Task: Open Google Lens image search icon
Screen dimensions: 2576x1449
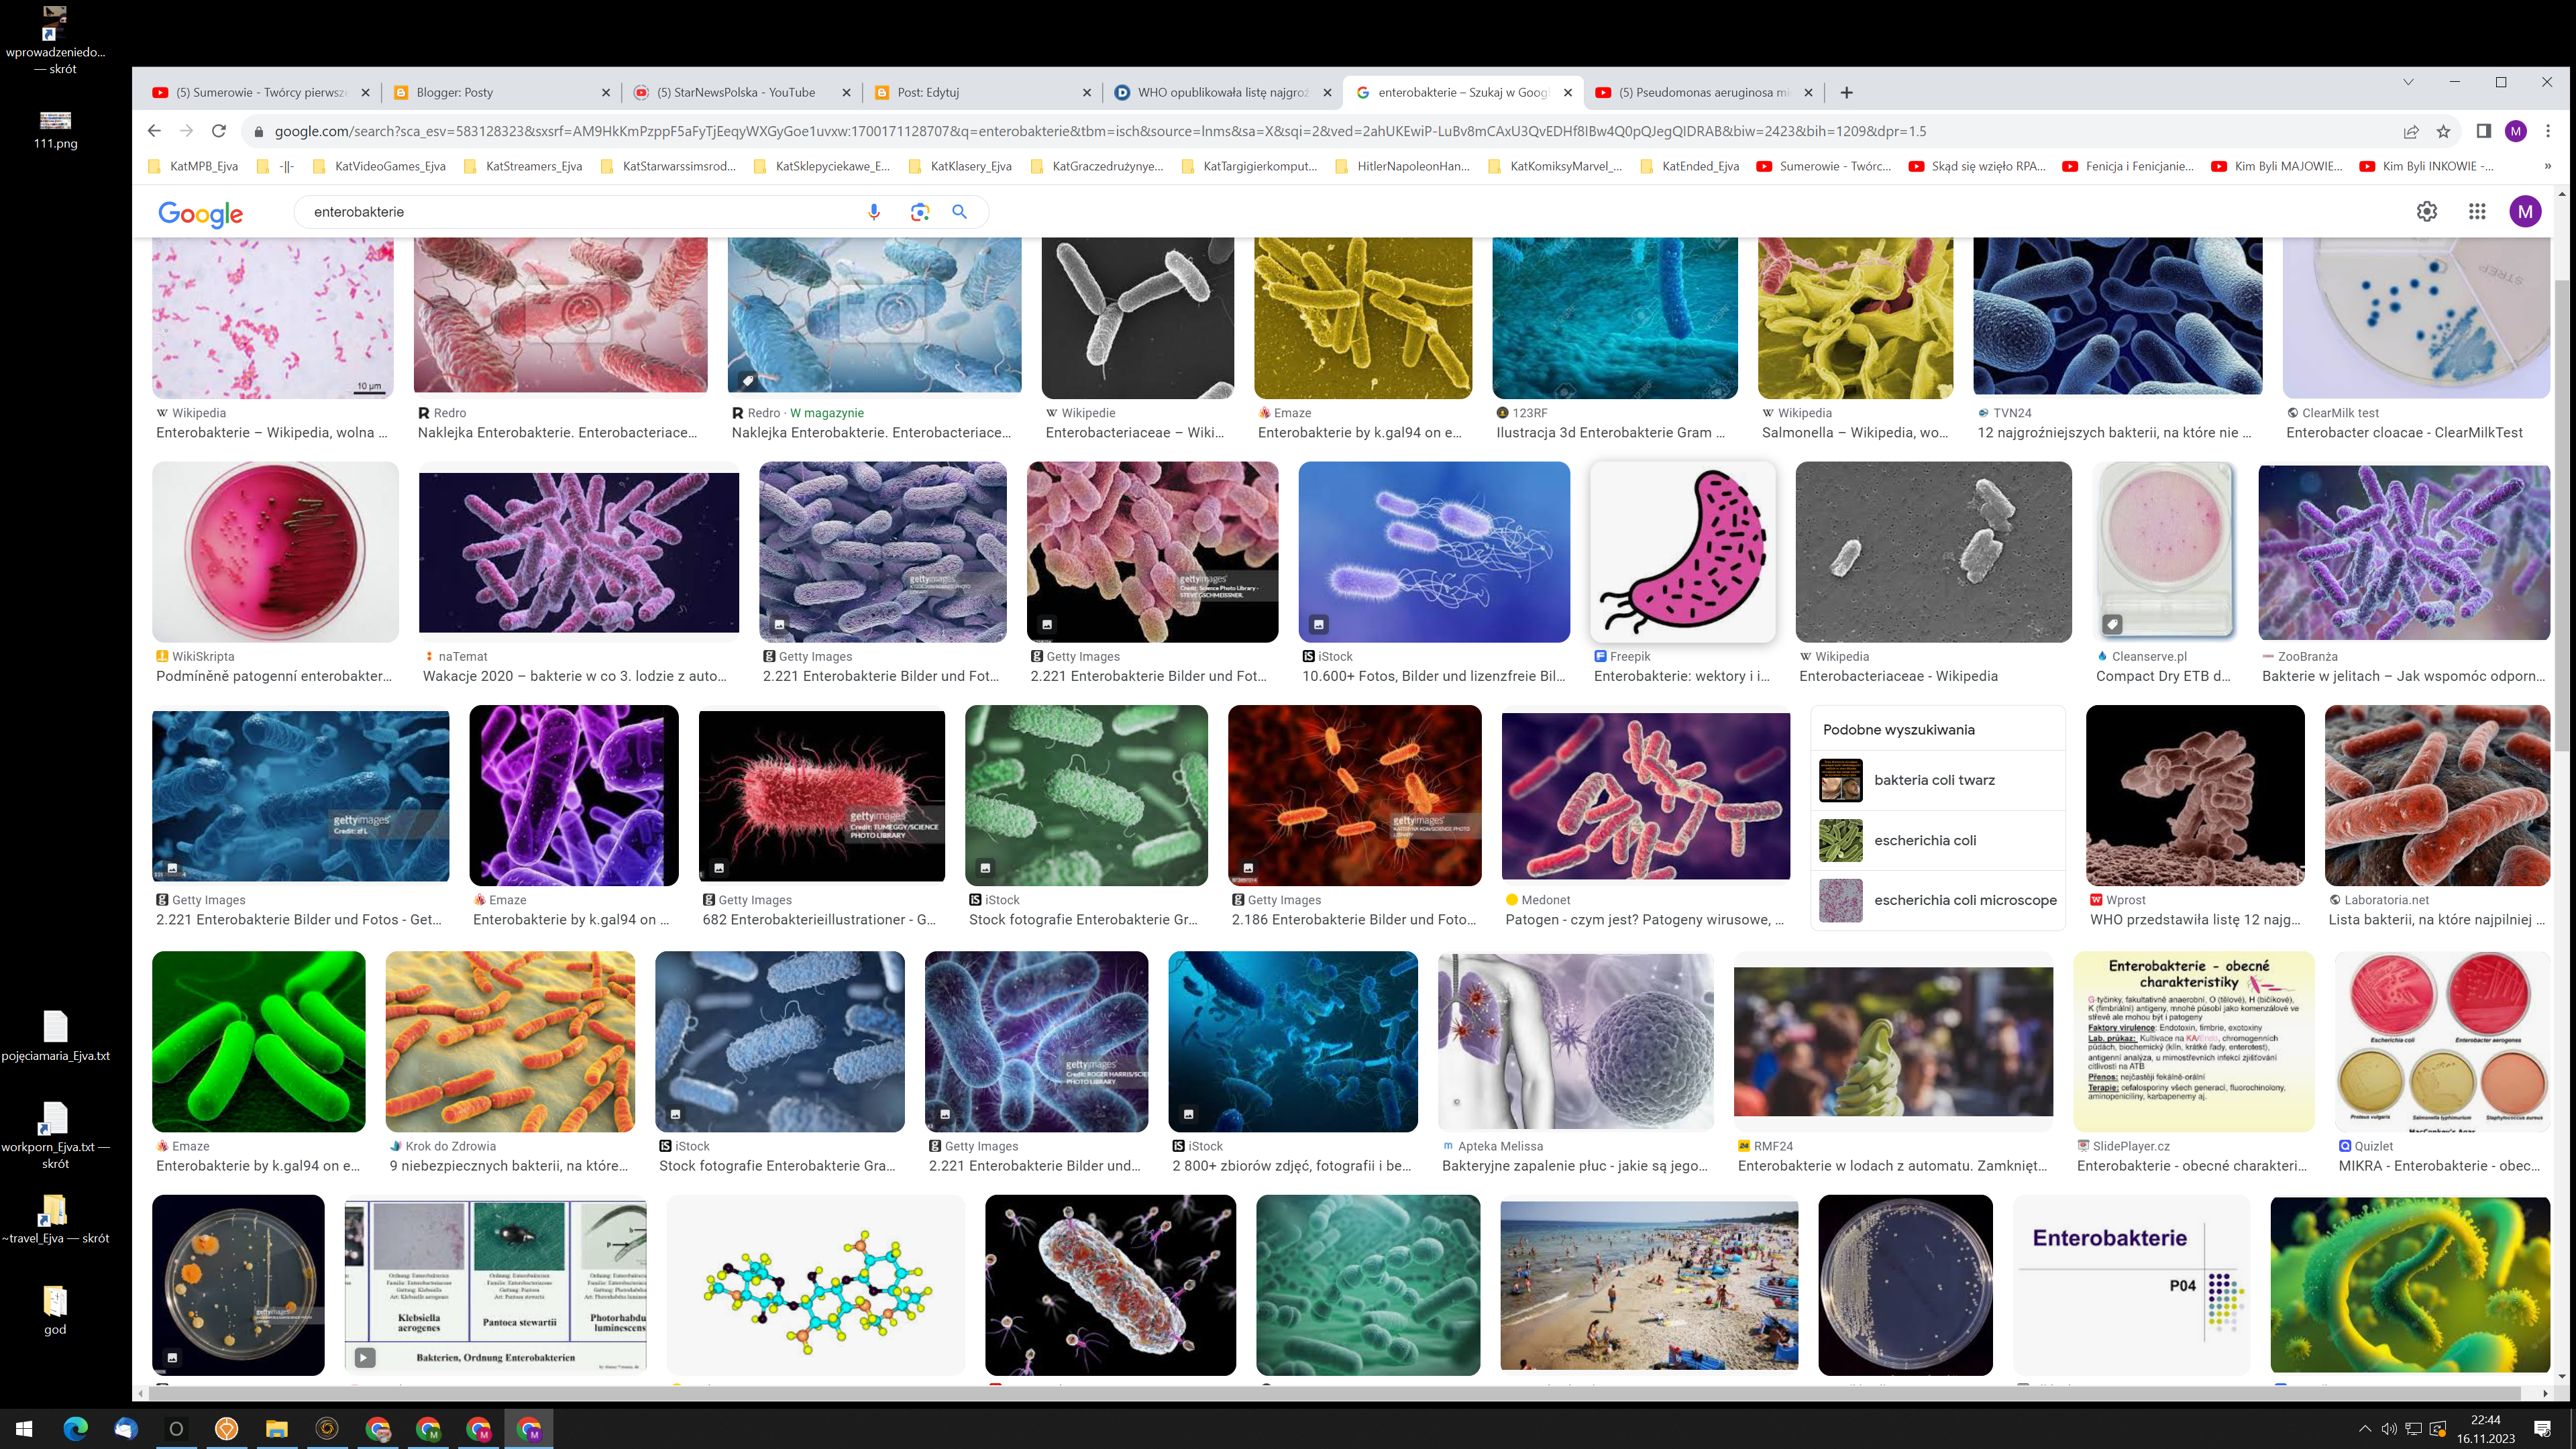Action: coord(919,212)
